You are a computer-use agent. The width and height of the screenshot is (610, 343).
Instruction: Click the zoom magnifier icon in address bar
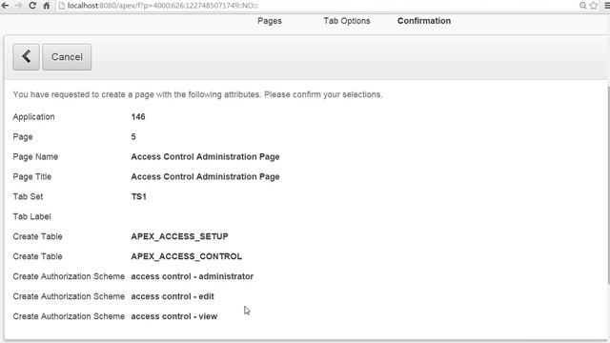pos(582,6)
